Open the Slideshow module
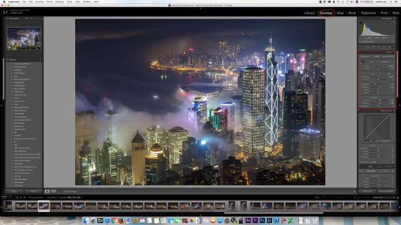 coord(368,13)
